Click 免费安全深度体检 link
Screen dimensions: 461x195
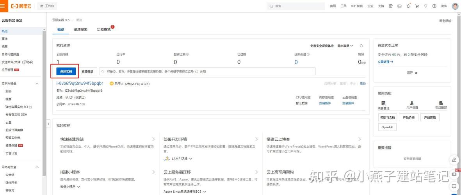pos(322,46)
